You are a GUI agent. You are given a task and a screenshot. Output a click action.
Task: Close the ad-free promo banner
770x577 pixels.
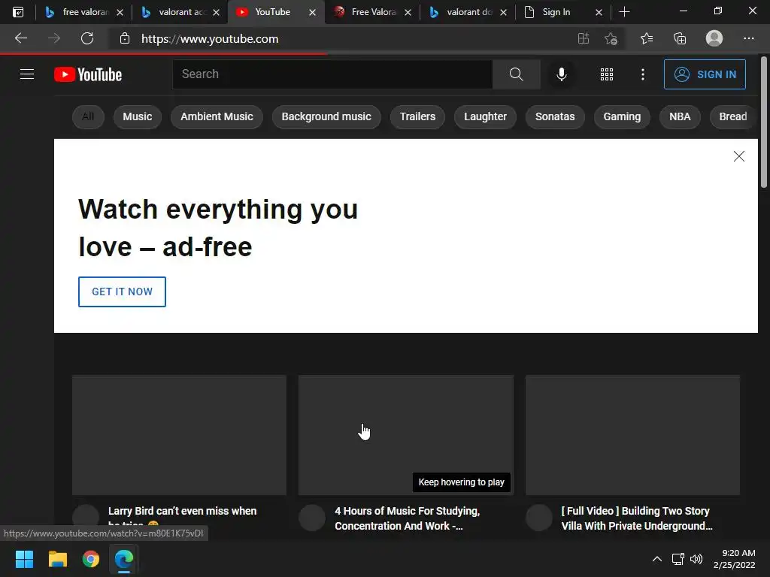738,156
